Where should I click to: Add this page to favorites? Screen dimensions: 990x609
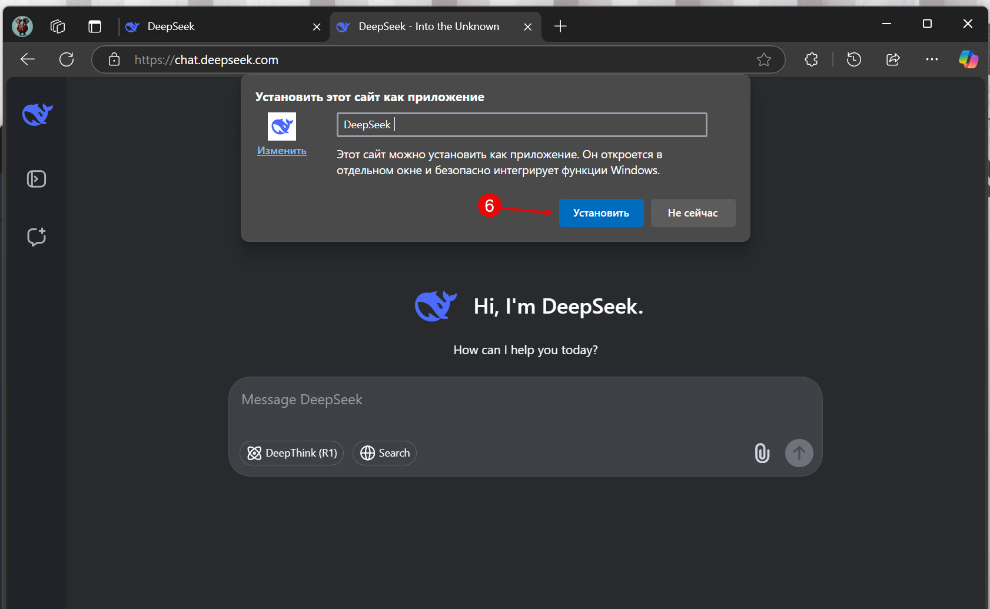pos(764,59)
